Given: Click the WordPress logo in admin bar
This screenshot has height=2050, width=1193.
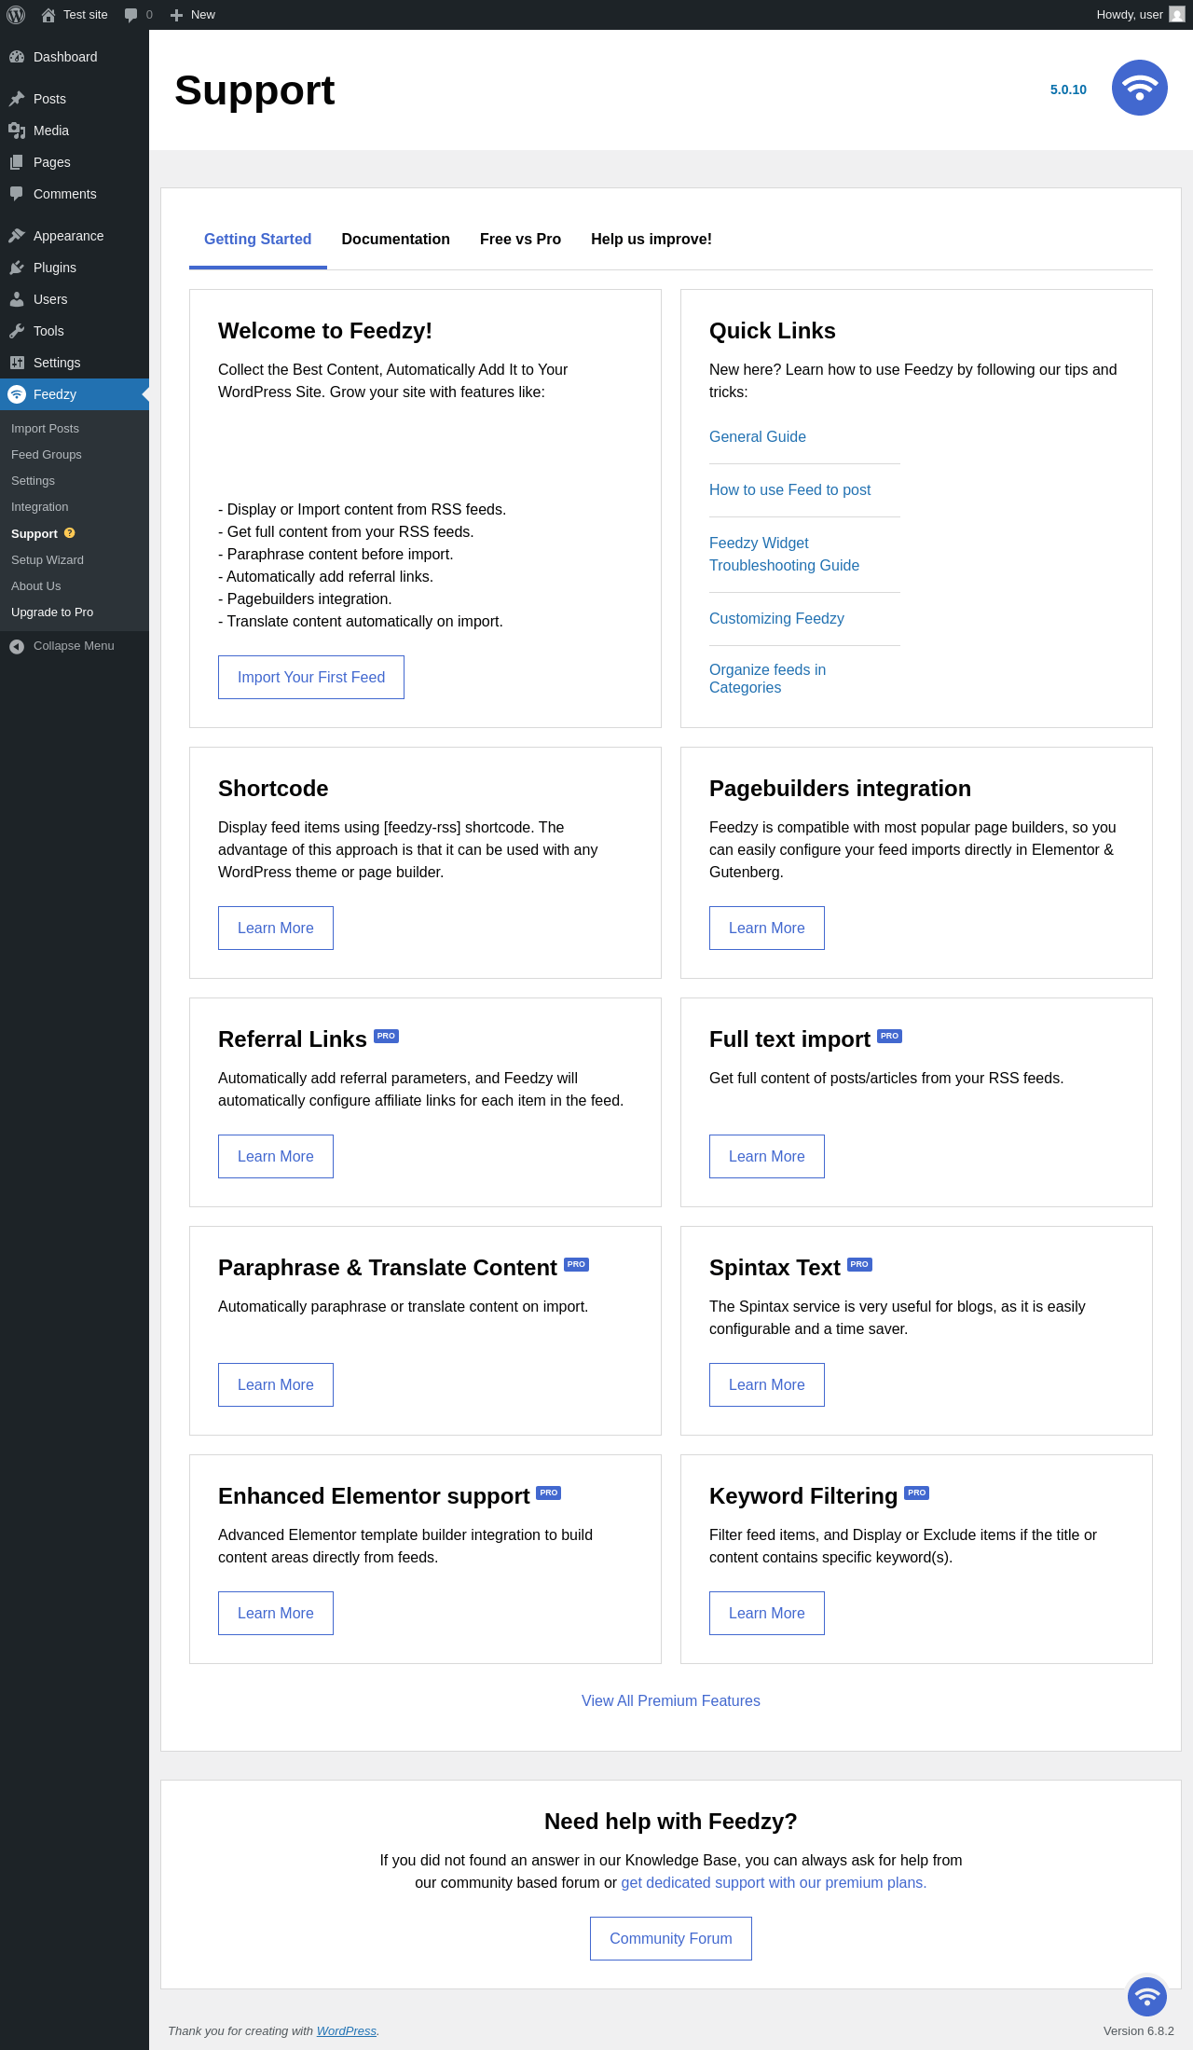Looking at the screenshot, I should [16, 15].
